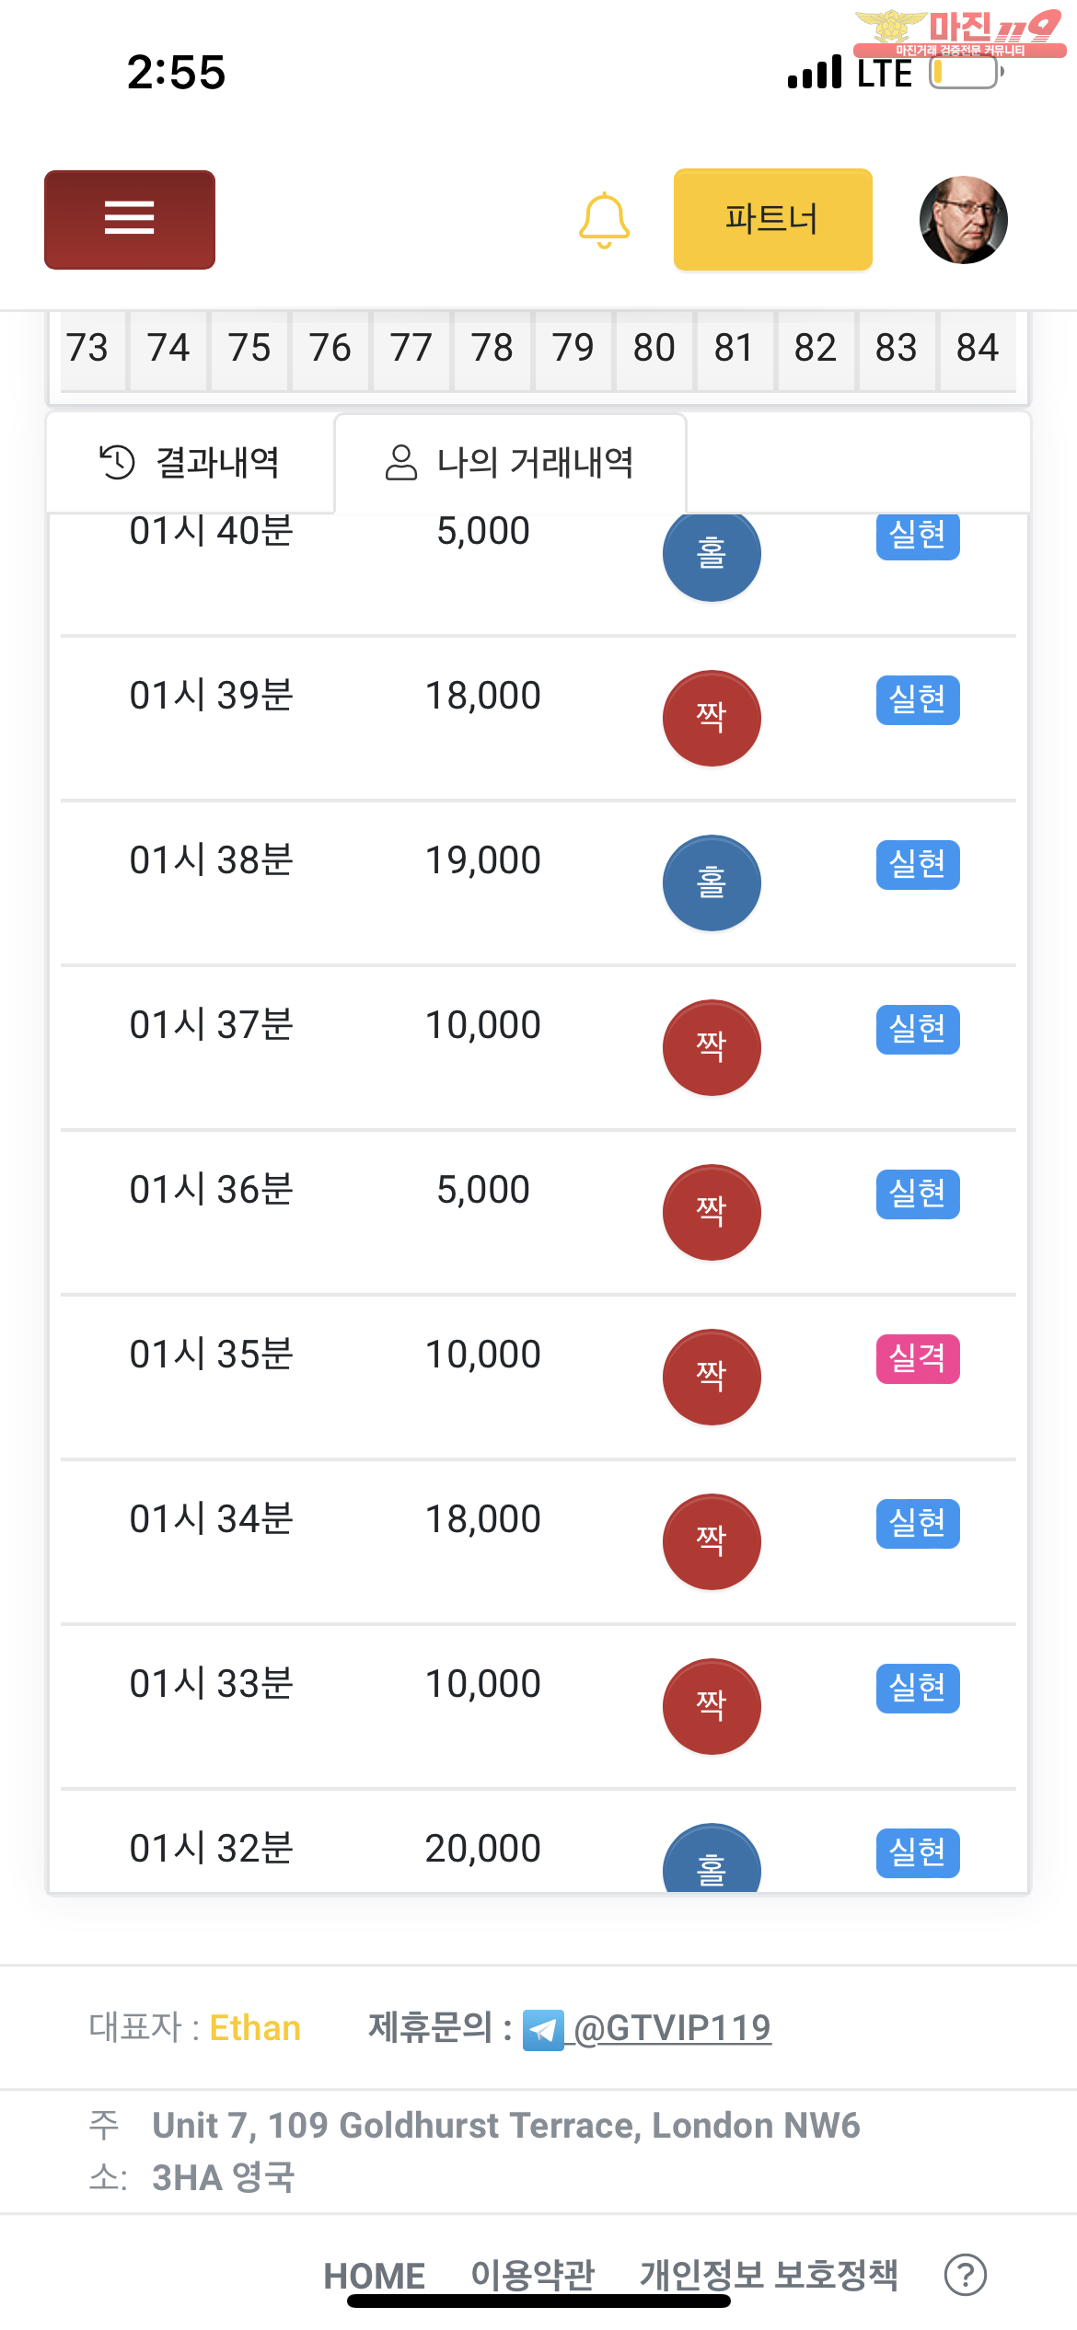Tap the 짝 circle for 01시 39분
The height and width of the screenshot is (2330, 1077).
[712, 718]
